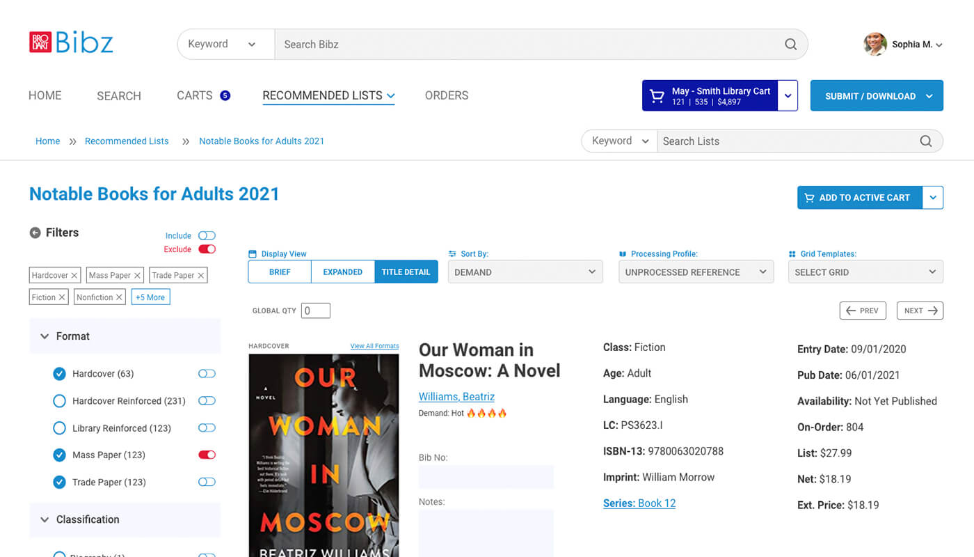Image resolution: width=974 pixels, height=557 pixels.
Task: Click the cart icon on May - Smith Library Cart
Action: pyautogui.click(x=657, y=95)
